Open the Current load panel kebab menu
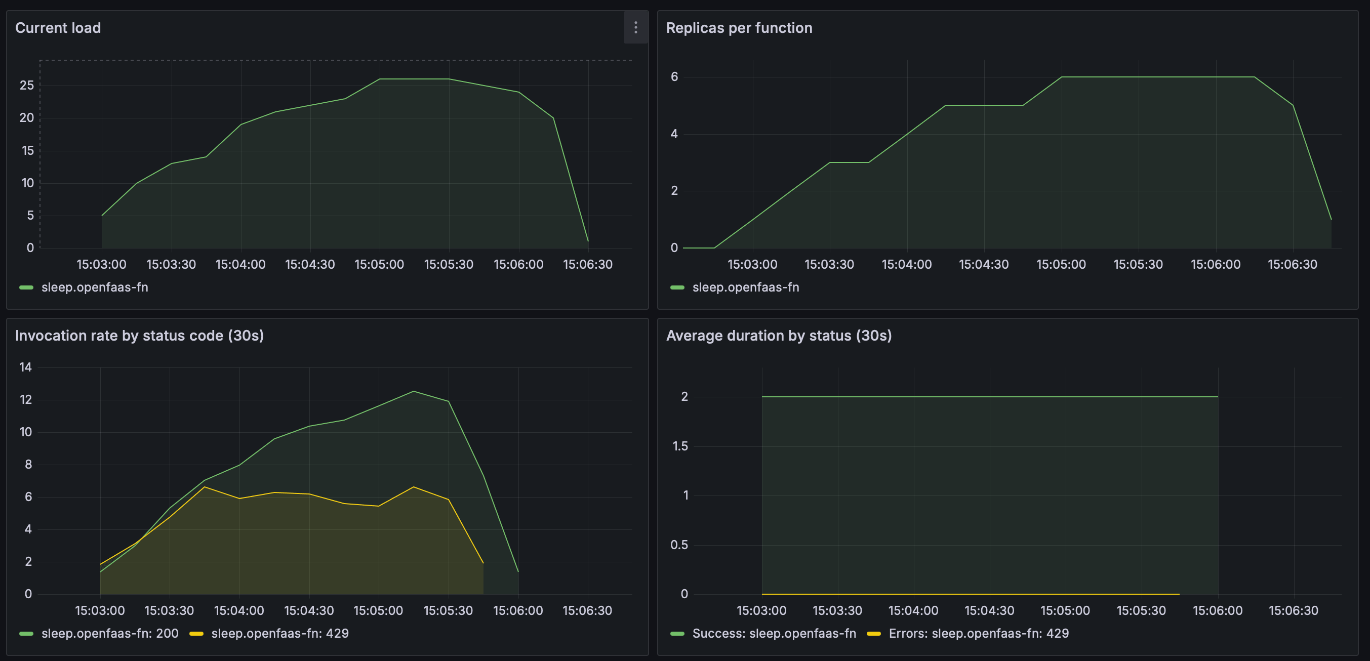 [x=636, y=29]
